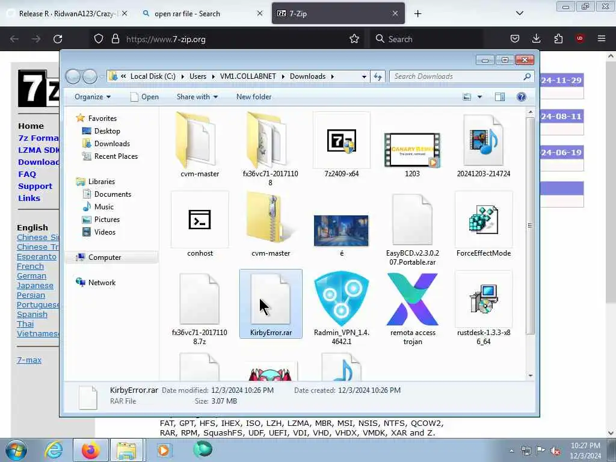Select the conhost file
616x462 pixels.
coord(200,224)
